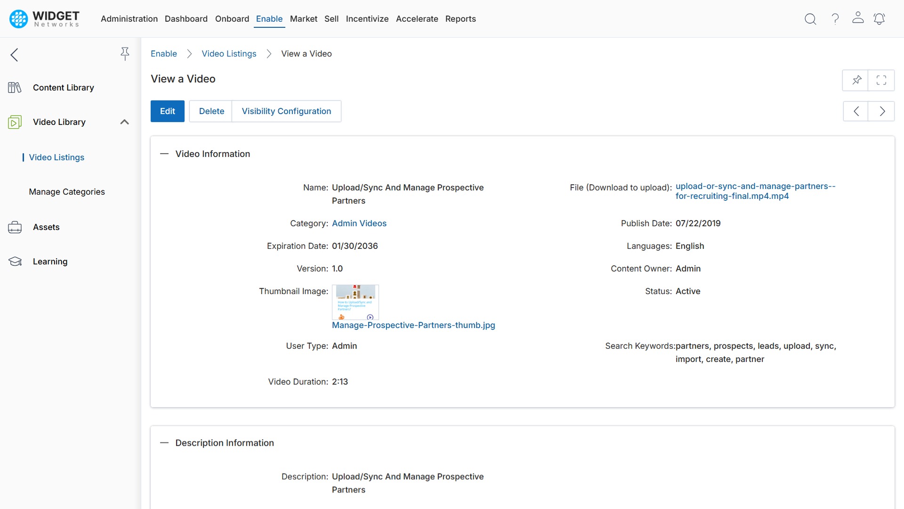Switch to the Reports menu item
Screen dimensions: 904x509
pos(460,19)
